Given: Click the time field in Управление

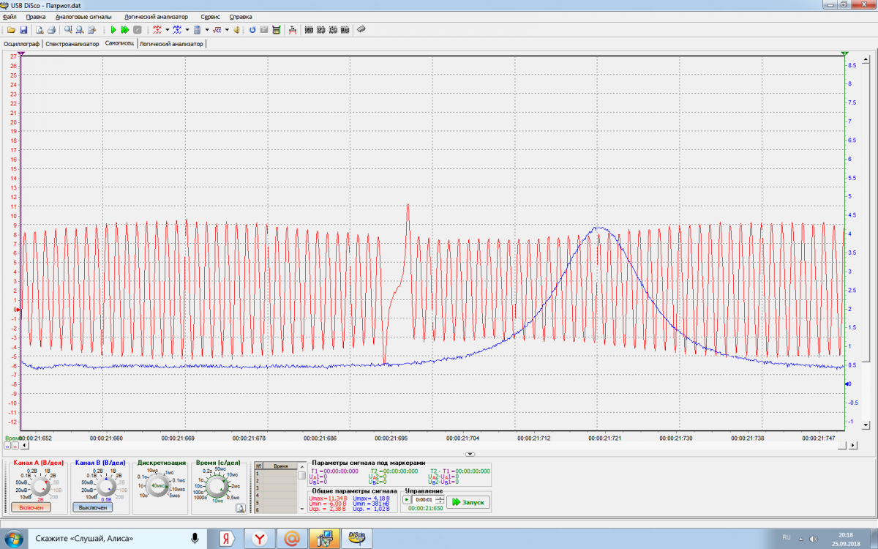Looking at the screenshot, I should 424,499.
